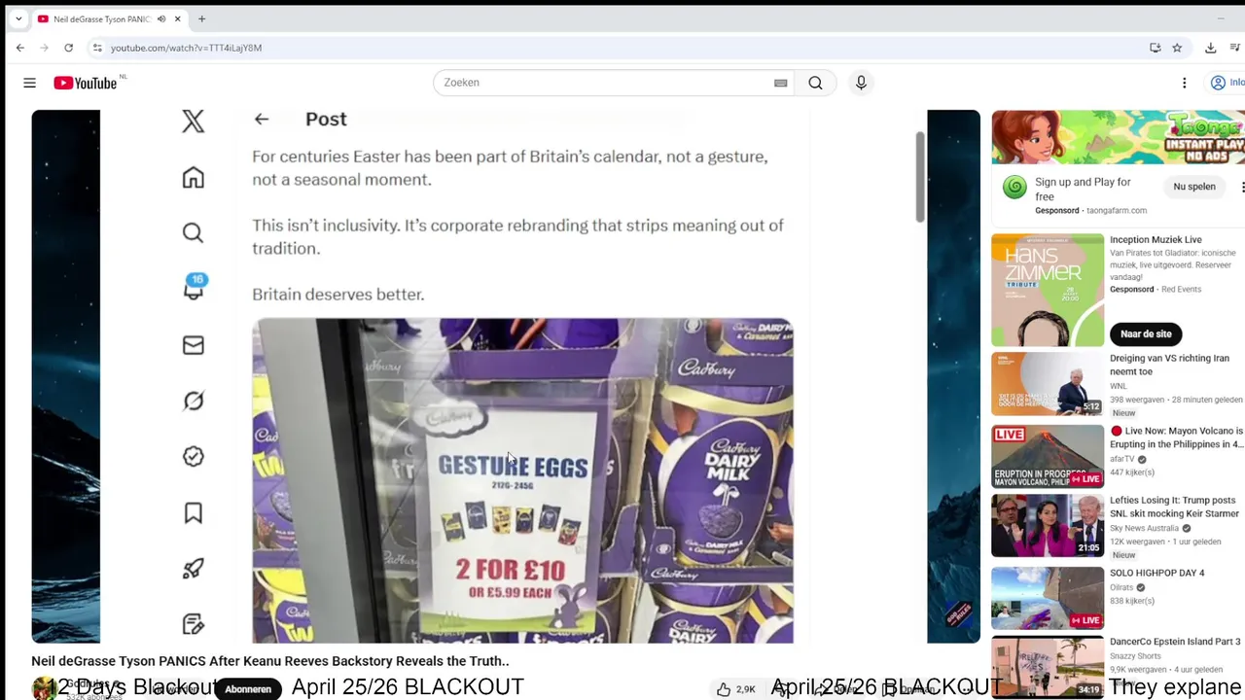View site information icon in address bar
The width and height of the screenshot is (1245, 700).
click(x=96, y=48)
